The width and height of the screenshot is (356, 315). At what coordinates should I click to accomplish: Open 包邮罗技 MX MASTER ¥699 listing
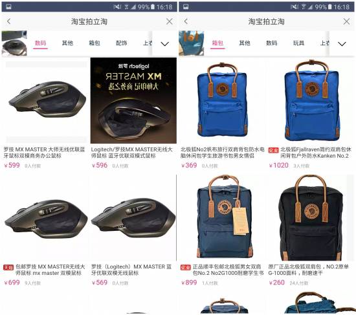click(45, 219)
